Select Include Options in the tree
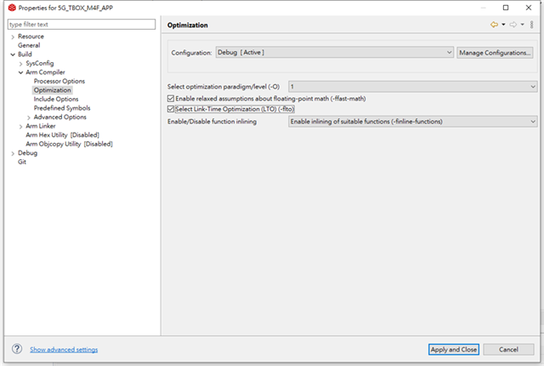This screenshot has height=366, width=544. (56, 100)
